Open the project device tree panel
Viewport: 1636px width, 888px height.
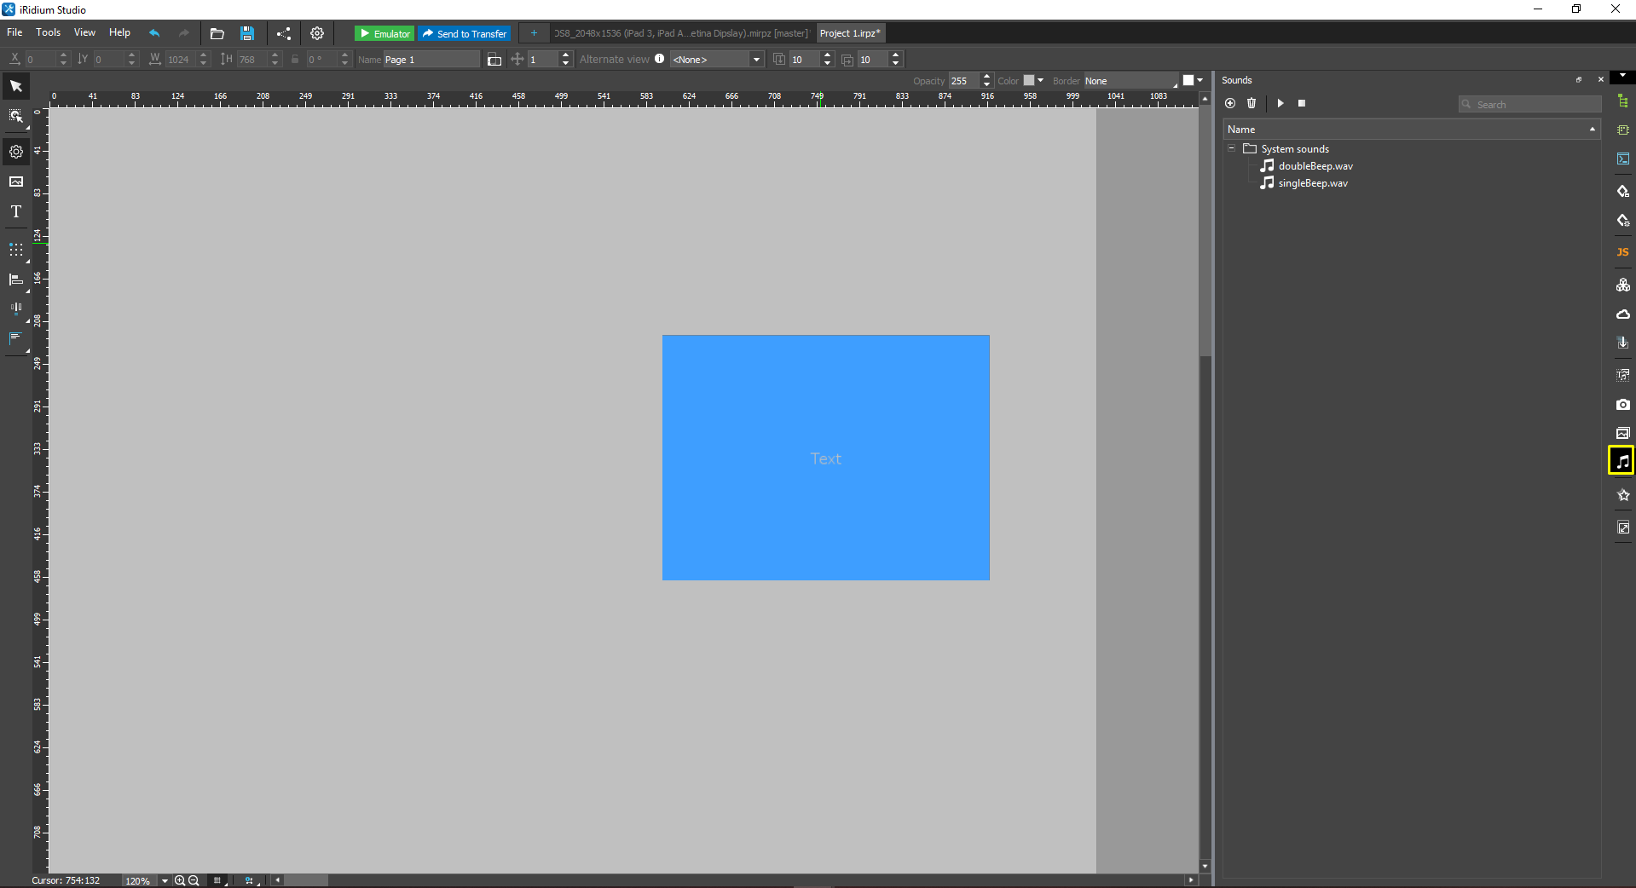[x=1622, y=101]
